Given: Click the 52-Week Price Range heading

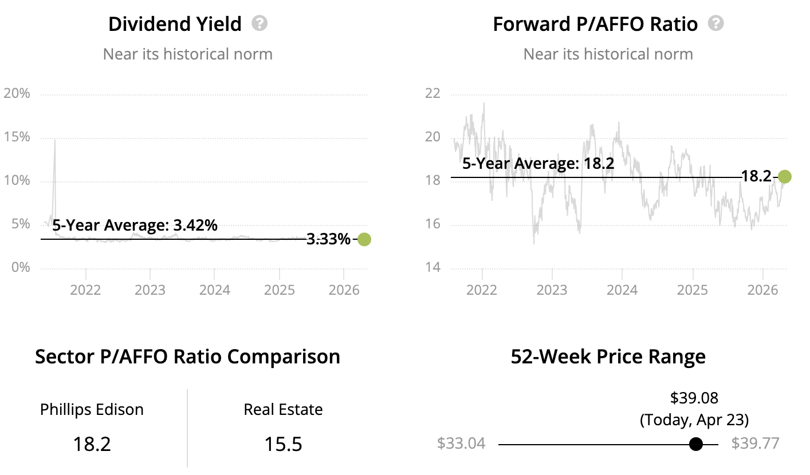Looking at the screenshot, I should (x=608, y=357).
